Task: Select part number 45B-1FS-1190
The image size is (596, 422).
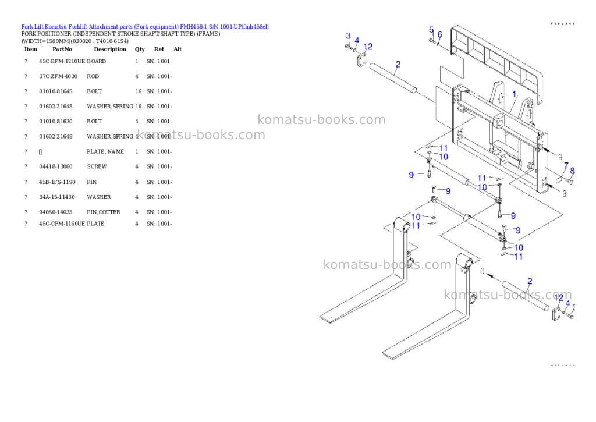Action: [x=57, y=182]
